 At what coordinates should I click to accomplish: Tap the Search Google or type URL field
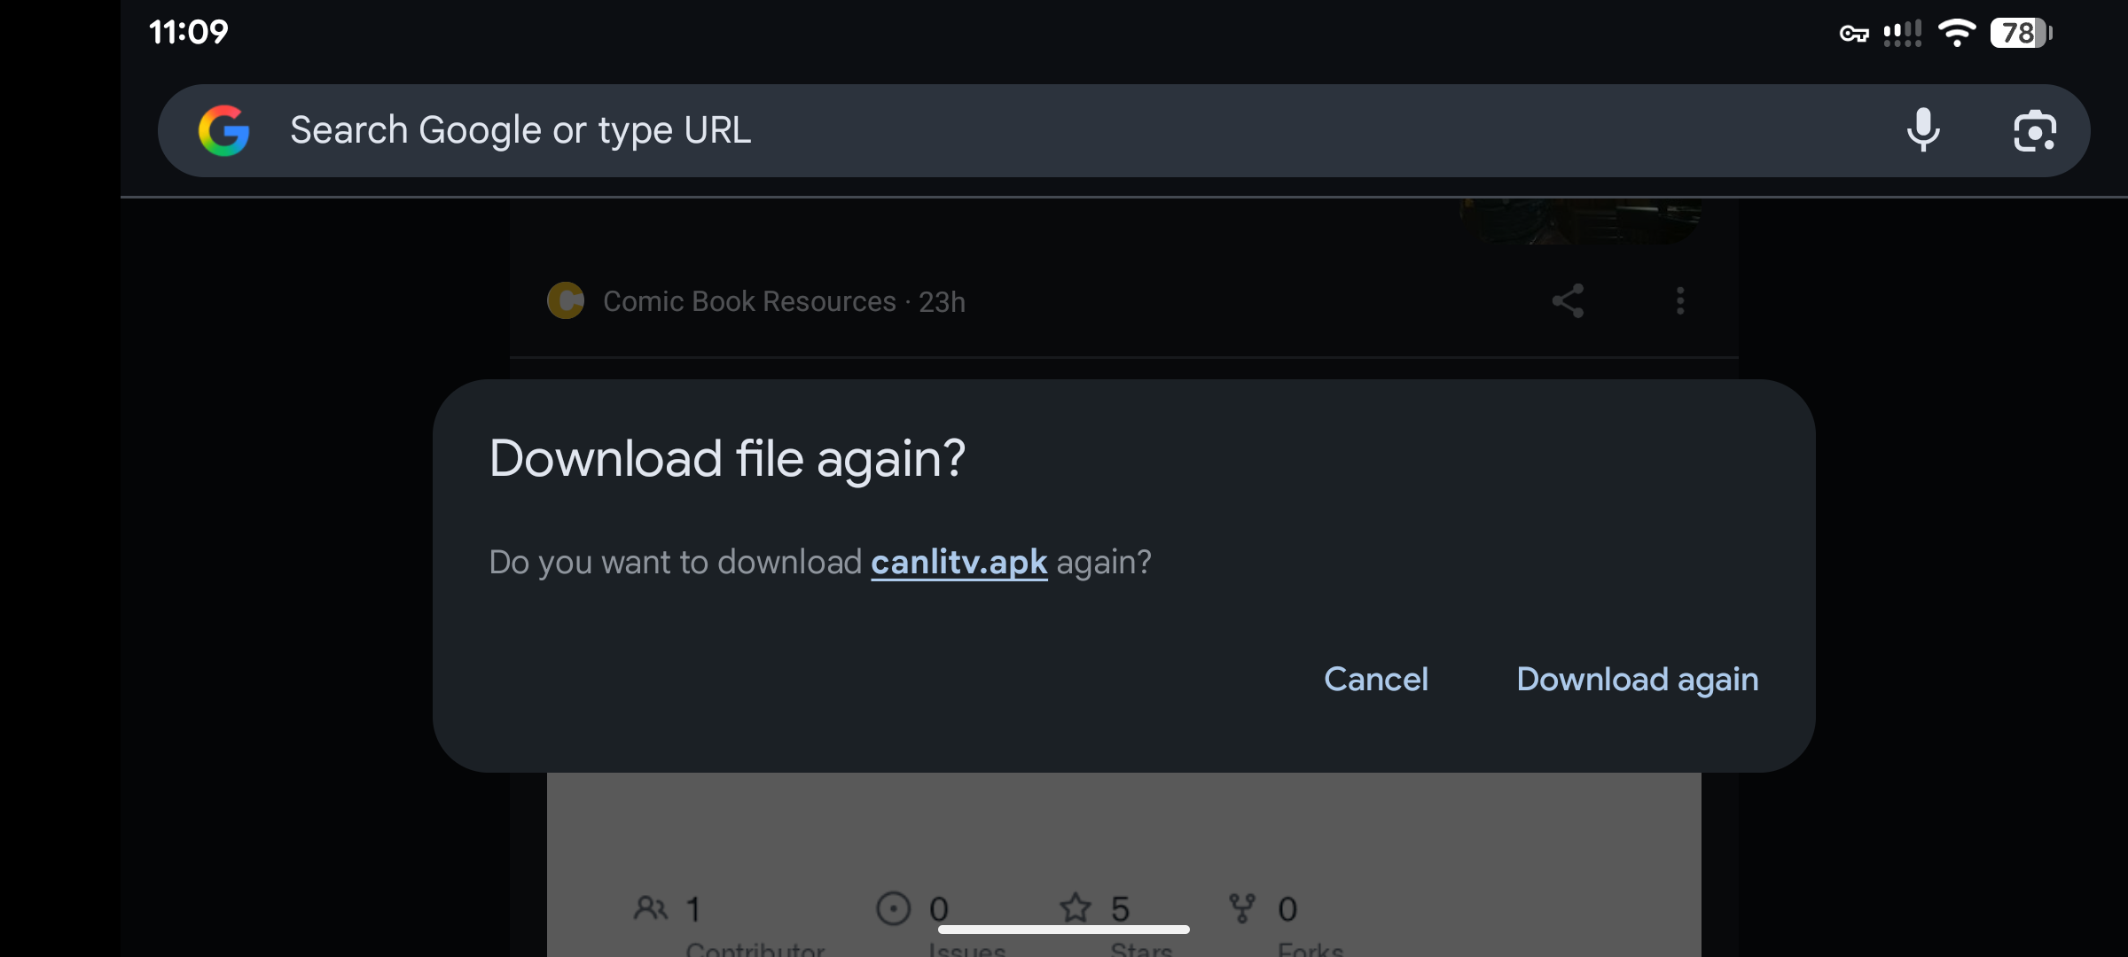[x=798, y=130]
